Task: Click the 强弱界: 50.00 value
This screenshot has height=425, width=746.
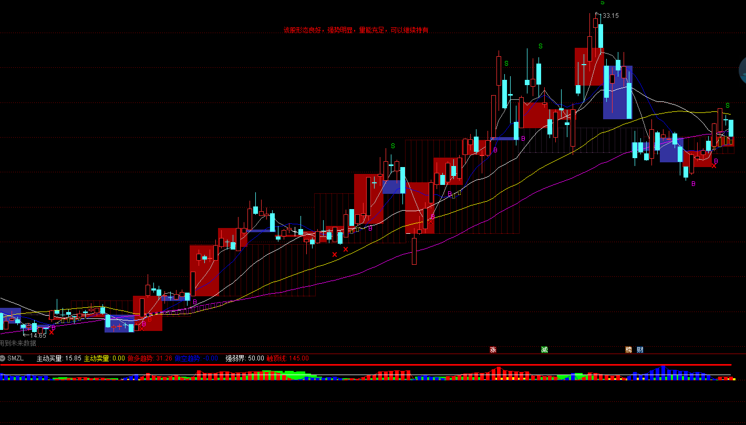Action: tap(245, 358)
